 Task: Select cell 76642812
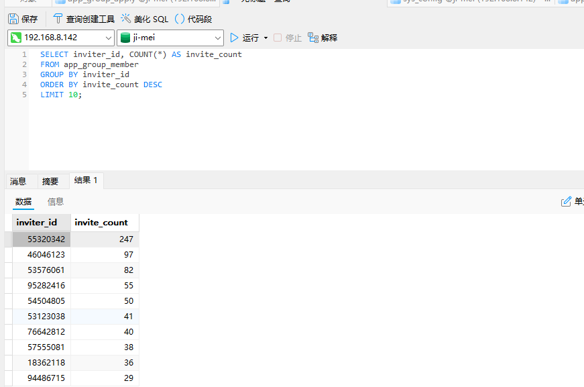42,332
